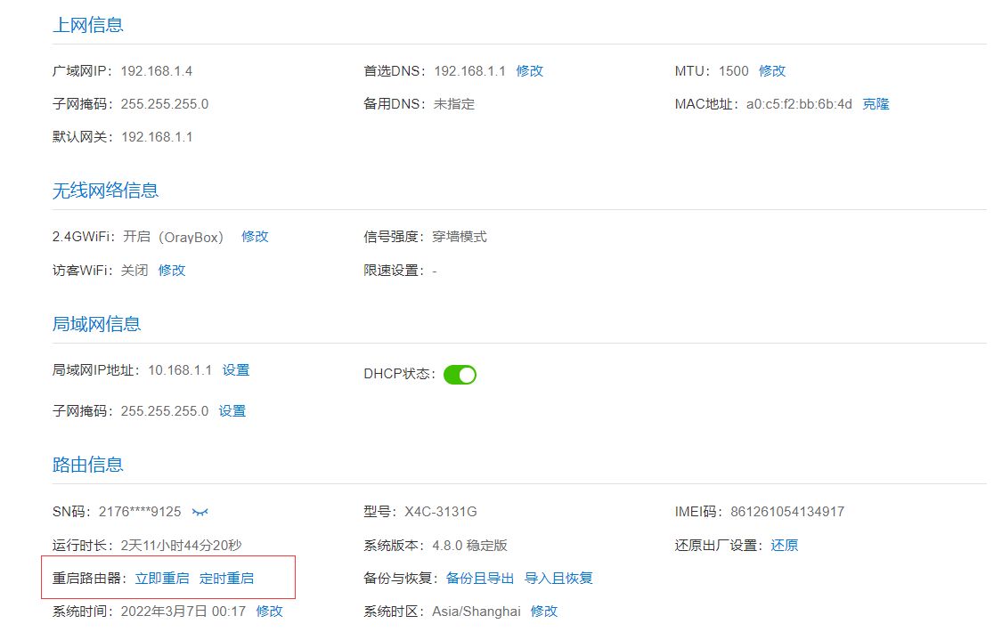Click the 上网信息 section heading
This screenshot has width=1002, height=640.
click(88, 25)
